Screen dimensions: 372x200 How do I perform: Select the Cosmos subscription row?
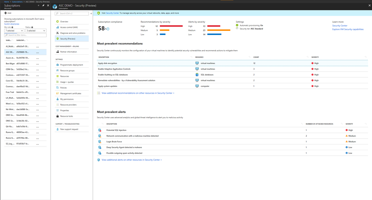25,87
